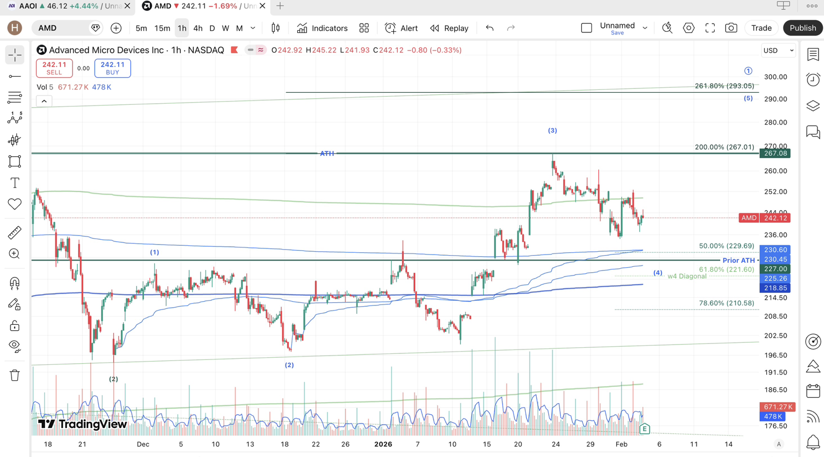Open the notifications bell panel
This screenshot has width=824, height=457.
[x=813, y=442]
